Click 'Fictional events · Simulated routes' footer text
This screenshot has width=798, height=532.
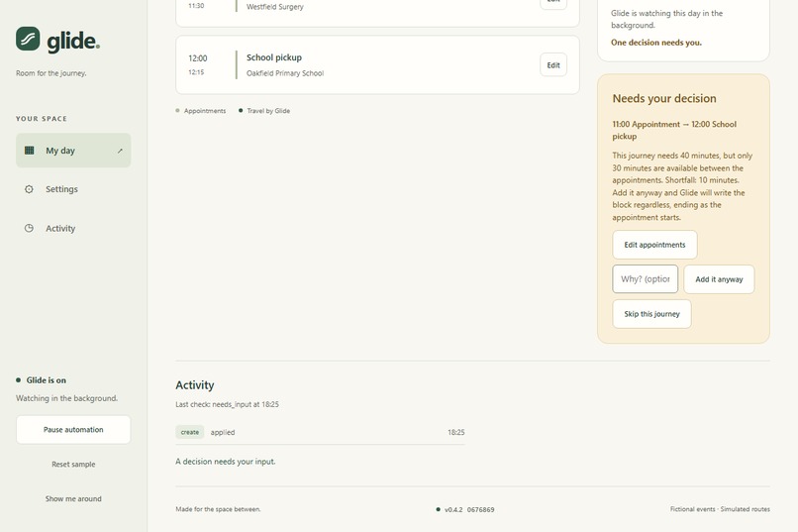pyautogui.click(x=720, y=509)
